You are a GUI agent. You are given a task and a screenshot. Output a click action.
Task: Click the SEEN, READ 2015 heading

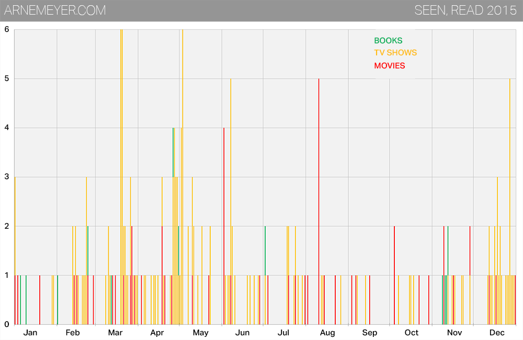click(465, 10)
